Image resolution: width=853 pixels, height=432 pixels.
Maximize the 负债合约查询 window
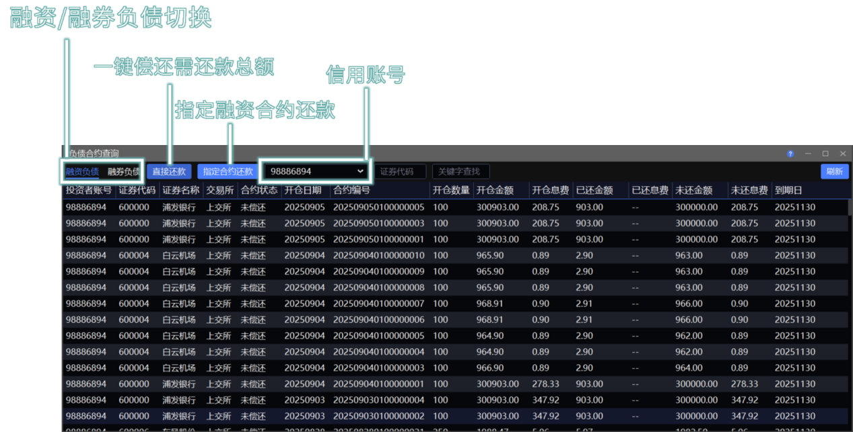tap(825, 154)
